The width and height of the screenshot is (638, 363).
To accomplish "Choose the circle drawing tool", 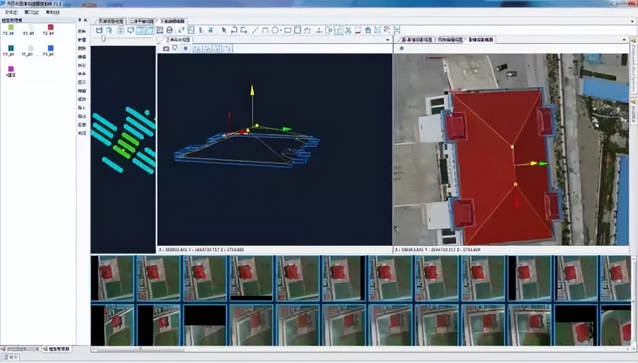I will (275, 30).
